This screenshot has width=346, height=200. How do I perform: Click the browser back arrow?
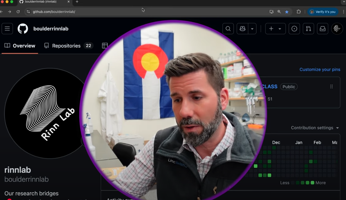pos(1,12)
